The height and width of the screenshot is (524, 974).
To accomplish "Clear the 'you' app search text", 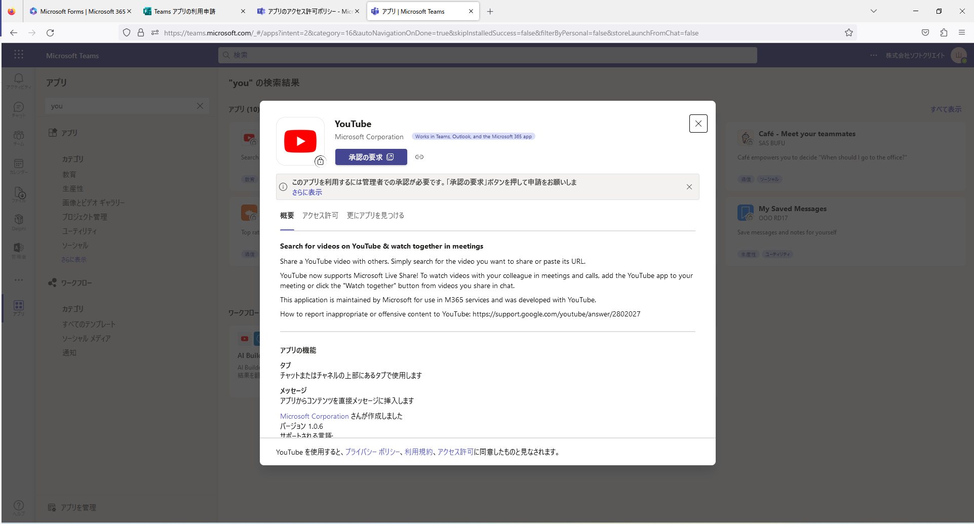I will point(200,106).
